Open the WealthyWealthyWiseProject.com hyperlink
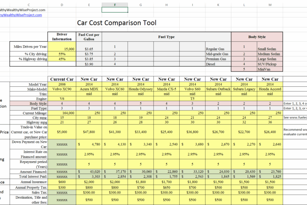The height and width of the screenshot is (205, 307). (20, 15)
